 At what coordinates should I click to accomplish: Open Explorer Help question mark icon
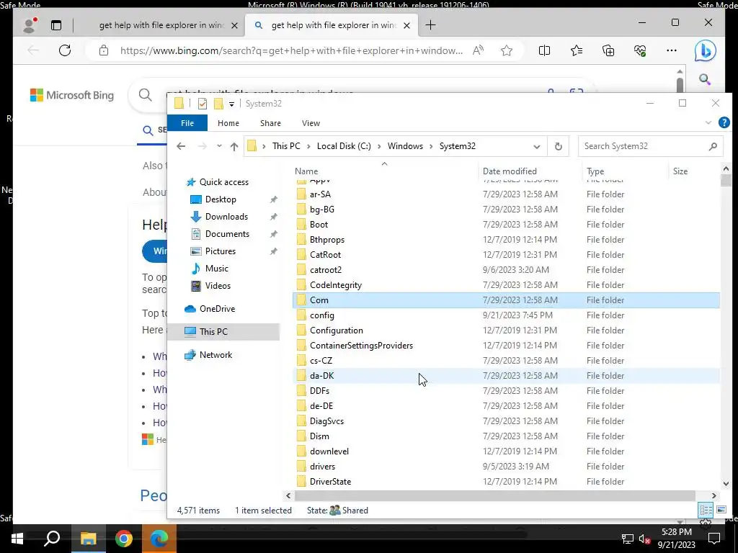(724, 122)
